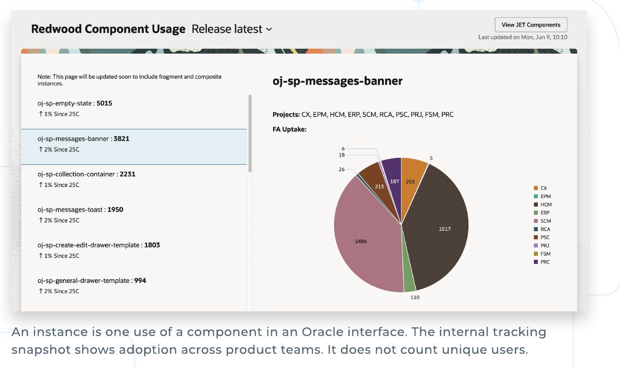Click the View JET Components button
620x368 pixels.
click(x=531, y=25)
